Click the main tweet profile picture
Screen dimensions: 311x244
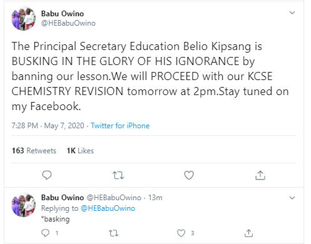click(23, 18)
